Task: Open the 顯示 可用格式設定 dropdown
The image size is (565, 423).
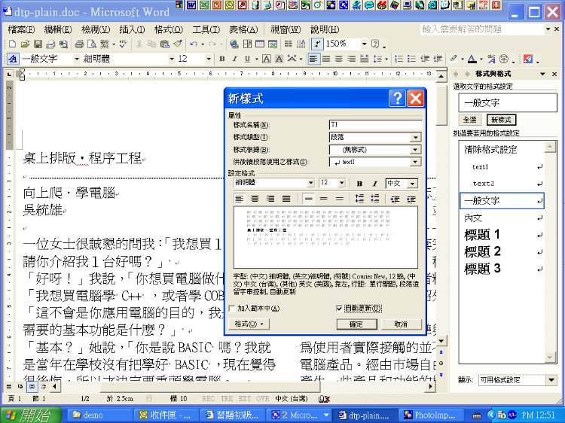Action: [551, 380]
